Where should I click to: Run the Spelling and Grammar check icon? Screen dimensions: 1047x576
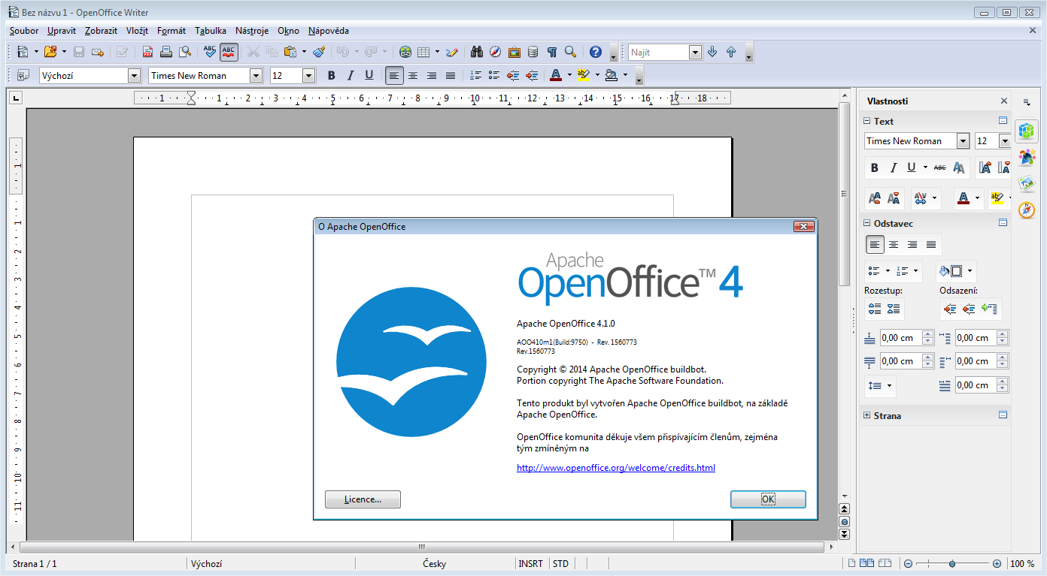pyautogui.click(x=210, y=52)
